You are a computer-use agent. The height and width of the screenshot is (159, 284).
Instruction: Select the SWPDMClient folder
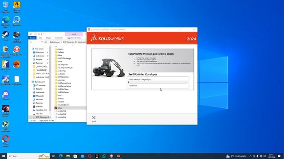click(x=63, y=89)
